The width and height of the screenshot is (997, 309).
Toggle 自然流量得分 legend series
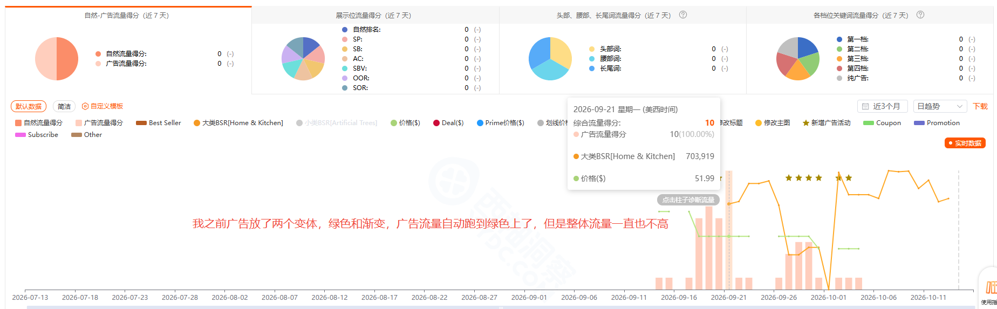pyautogui.click(x=39, y=123)
